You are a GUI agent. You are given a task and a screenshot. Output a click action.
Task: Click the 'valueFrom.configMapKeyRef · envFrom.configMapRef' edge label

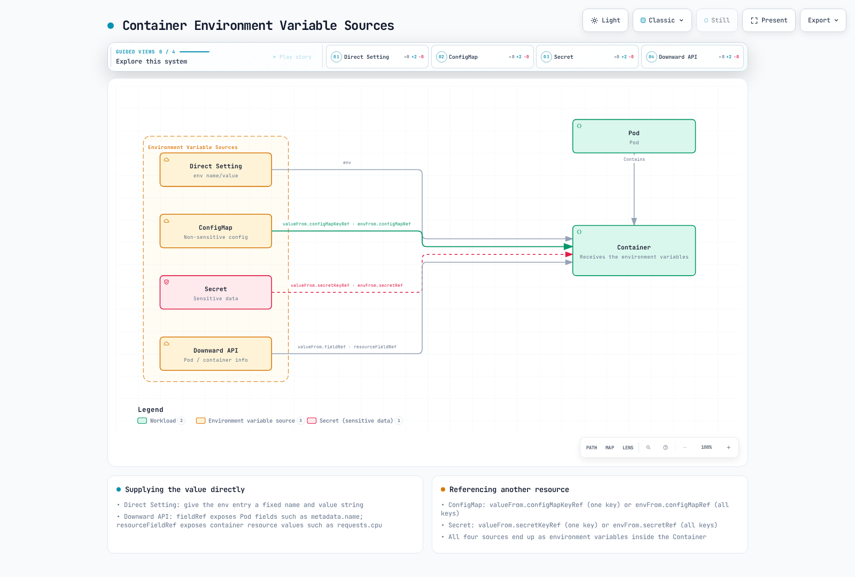pyautogui.click(x=347, y=224)
